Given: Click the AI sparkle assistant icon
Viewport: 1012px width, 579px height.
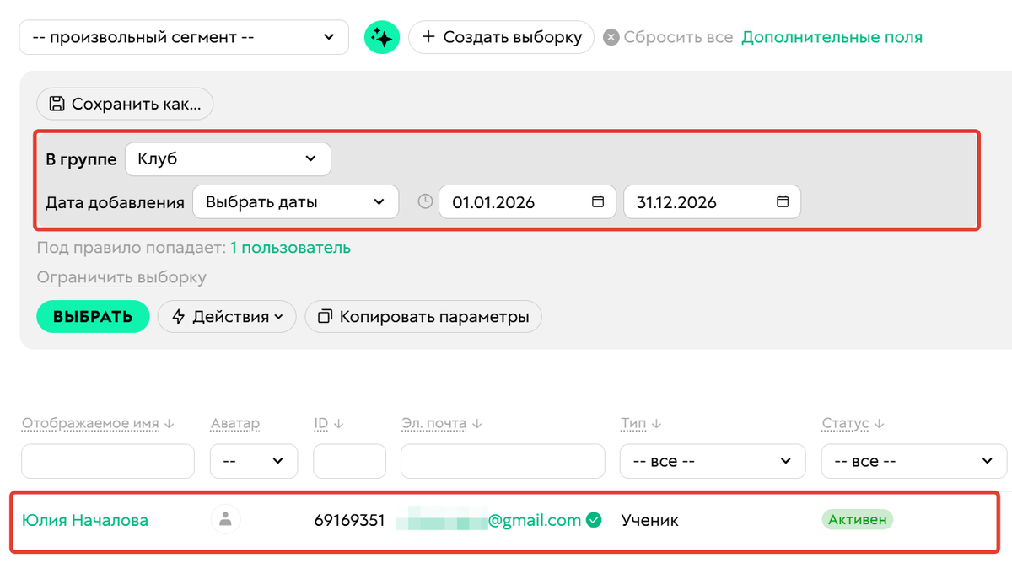Looking at the screenshot, I should [382, 37].
